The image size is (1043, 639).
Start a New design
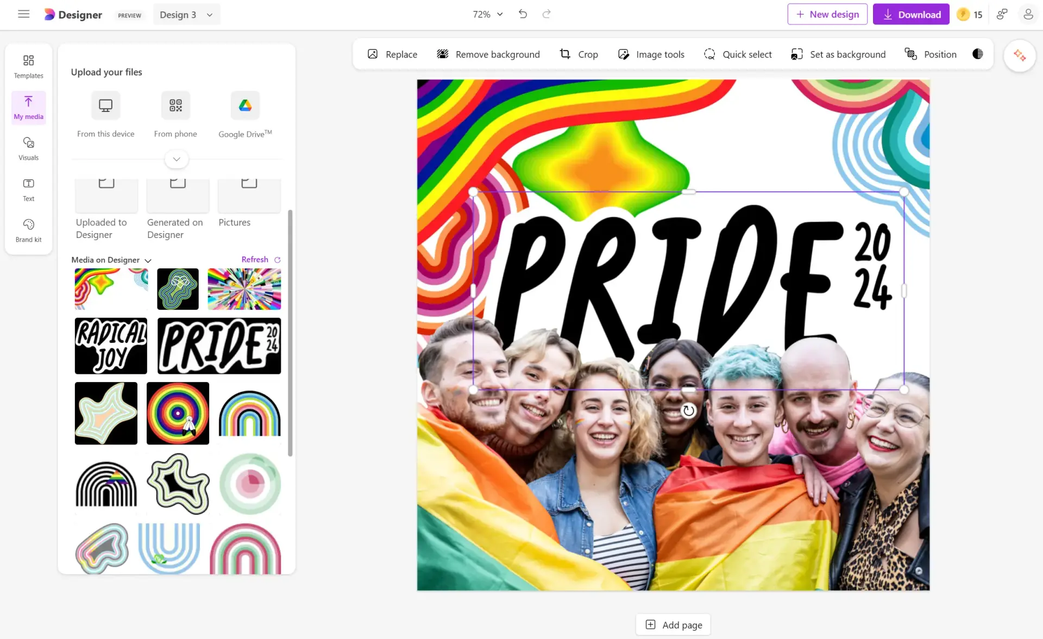click(827, 14)
